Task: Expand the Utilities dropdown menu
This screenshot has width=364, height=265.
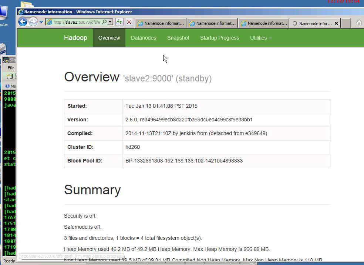Action: click(x=261, y=38)
